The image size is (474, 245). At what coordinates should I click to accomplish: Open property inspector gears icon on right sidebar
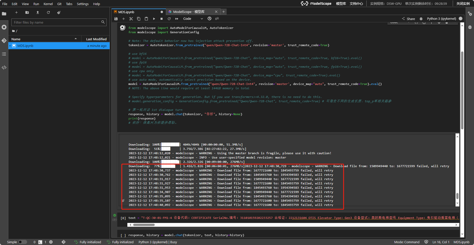click(x=470, y=14)
